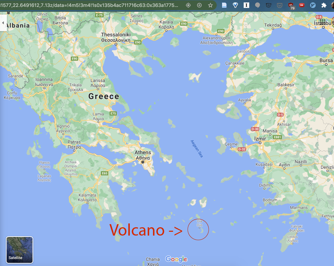Click the Kalamata city label

click(87, 198)
